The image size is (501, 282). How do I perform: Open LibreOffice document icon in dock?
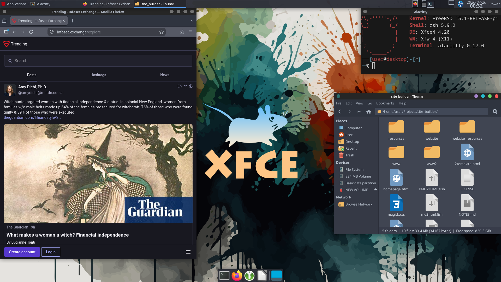(262, 276)
